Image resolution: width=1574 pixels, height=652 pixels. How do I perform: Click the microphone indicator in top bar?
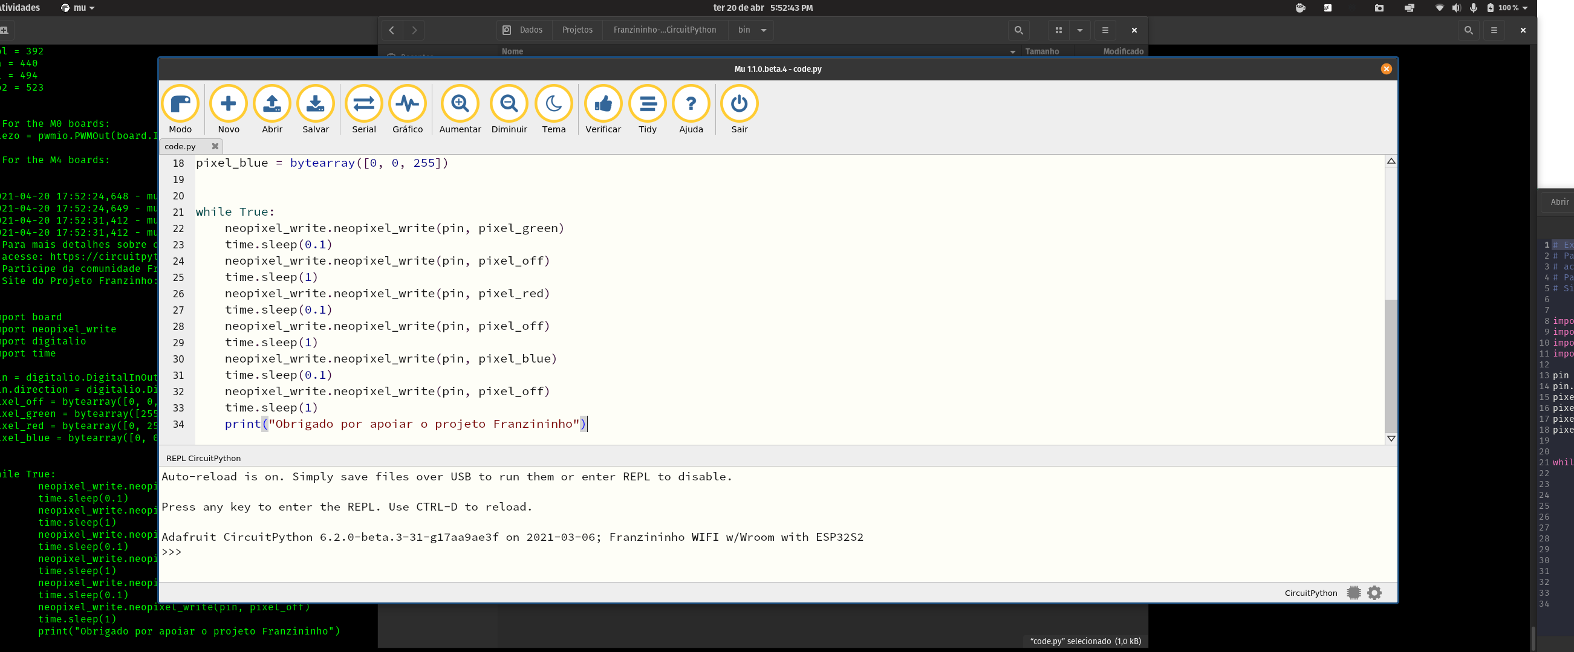pos(1473,8)
